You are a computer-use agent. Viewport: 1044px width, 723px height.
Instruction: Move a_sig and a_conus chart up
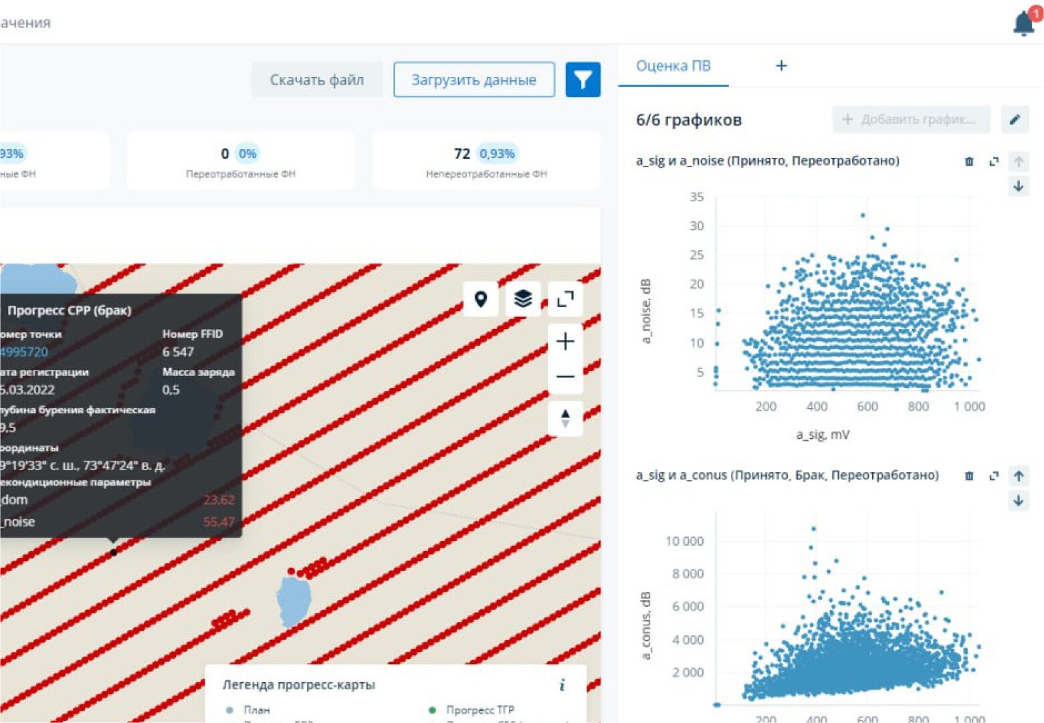pyautogui.click(x=1018, y=476)
